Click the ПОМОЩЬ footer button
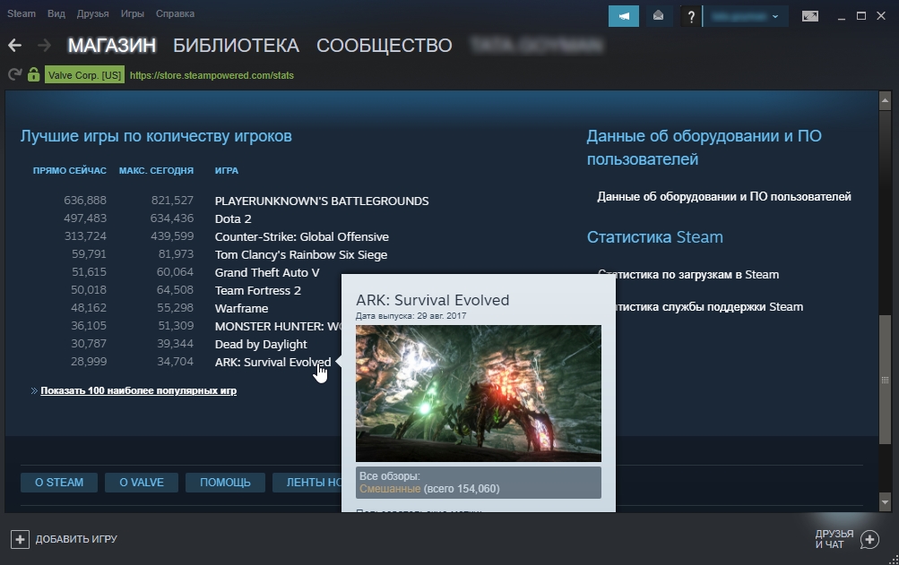Screen dimensions: 899x565 pyautogui.click(x=225, y=483)
